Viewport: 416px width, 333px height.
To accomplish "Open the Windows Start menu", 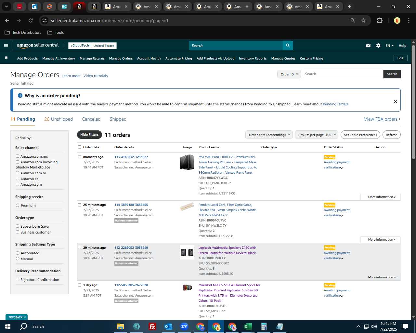I will tap(8, 326).
